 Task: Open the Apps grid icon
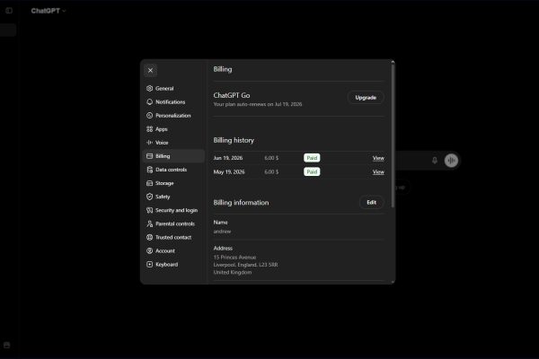149,129
